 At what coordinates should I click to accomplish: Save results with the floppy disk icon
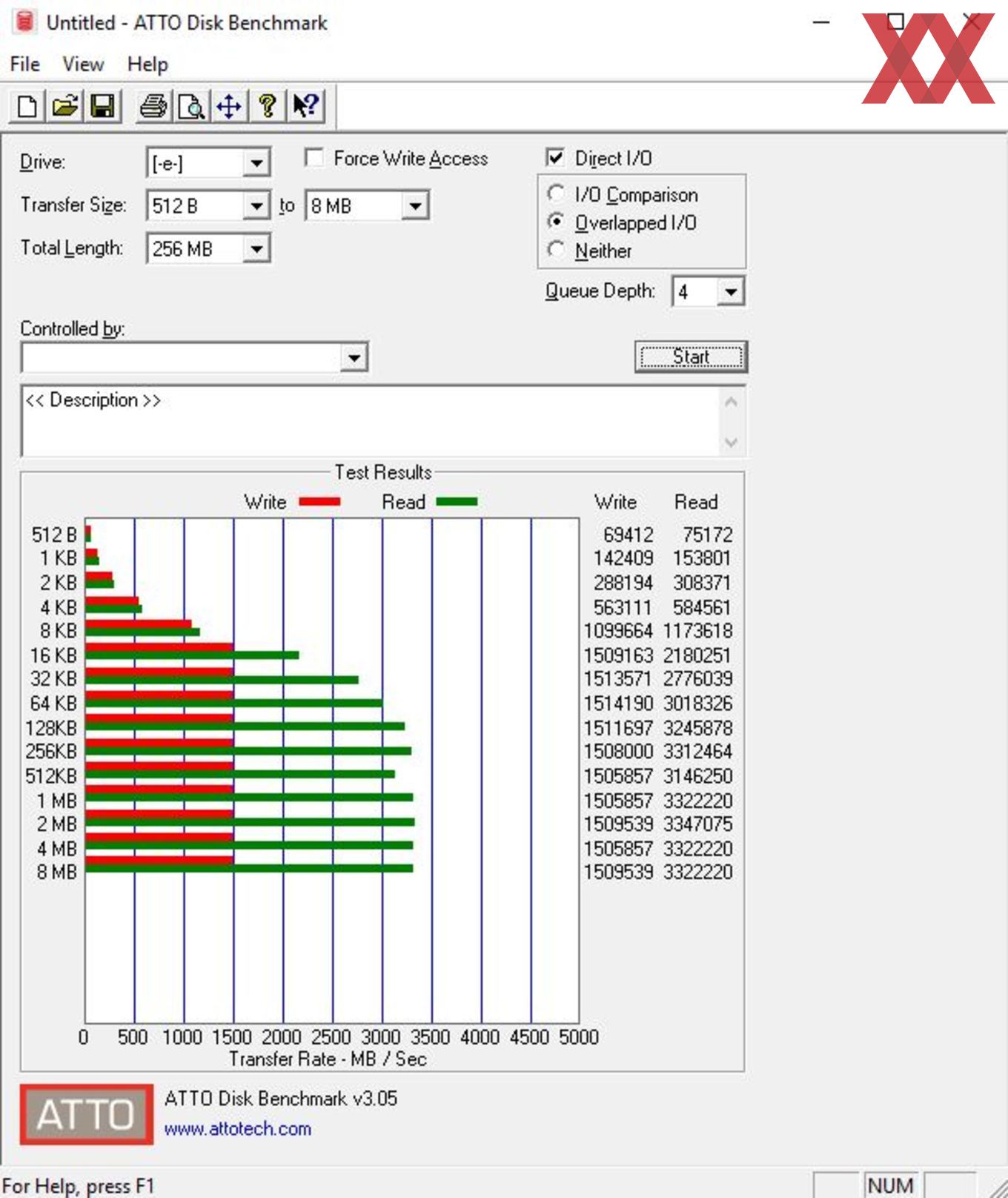point(102,106)
